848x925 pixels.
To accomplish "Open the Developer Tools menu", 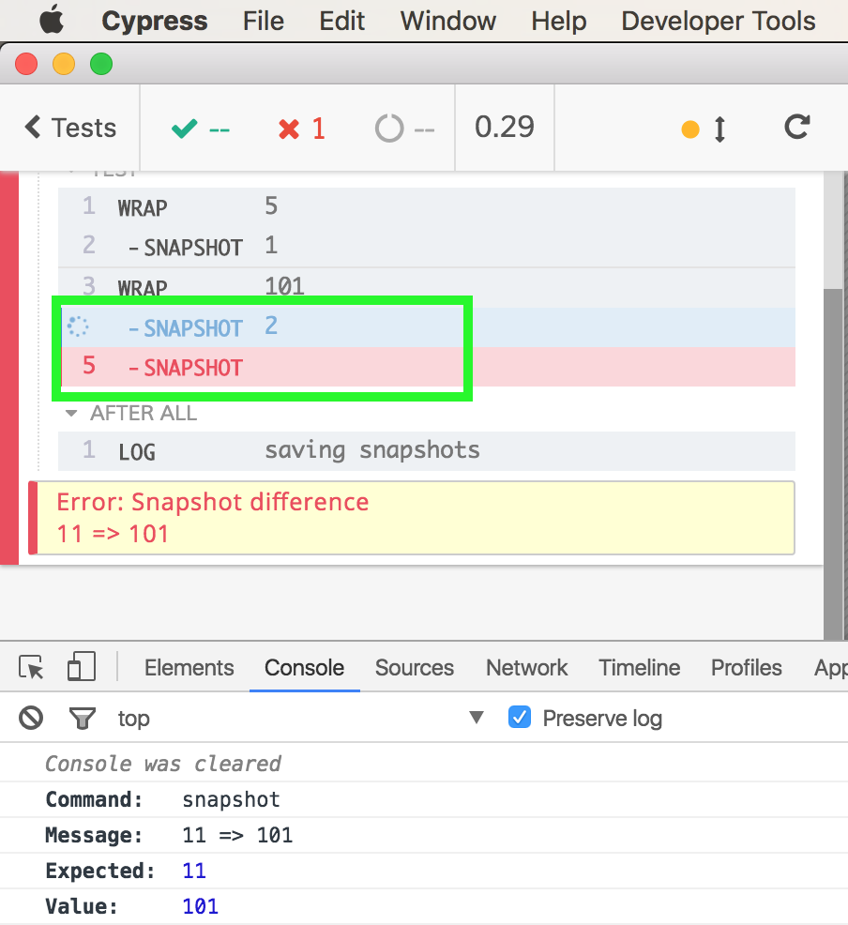I will tap(719, 22).
